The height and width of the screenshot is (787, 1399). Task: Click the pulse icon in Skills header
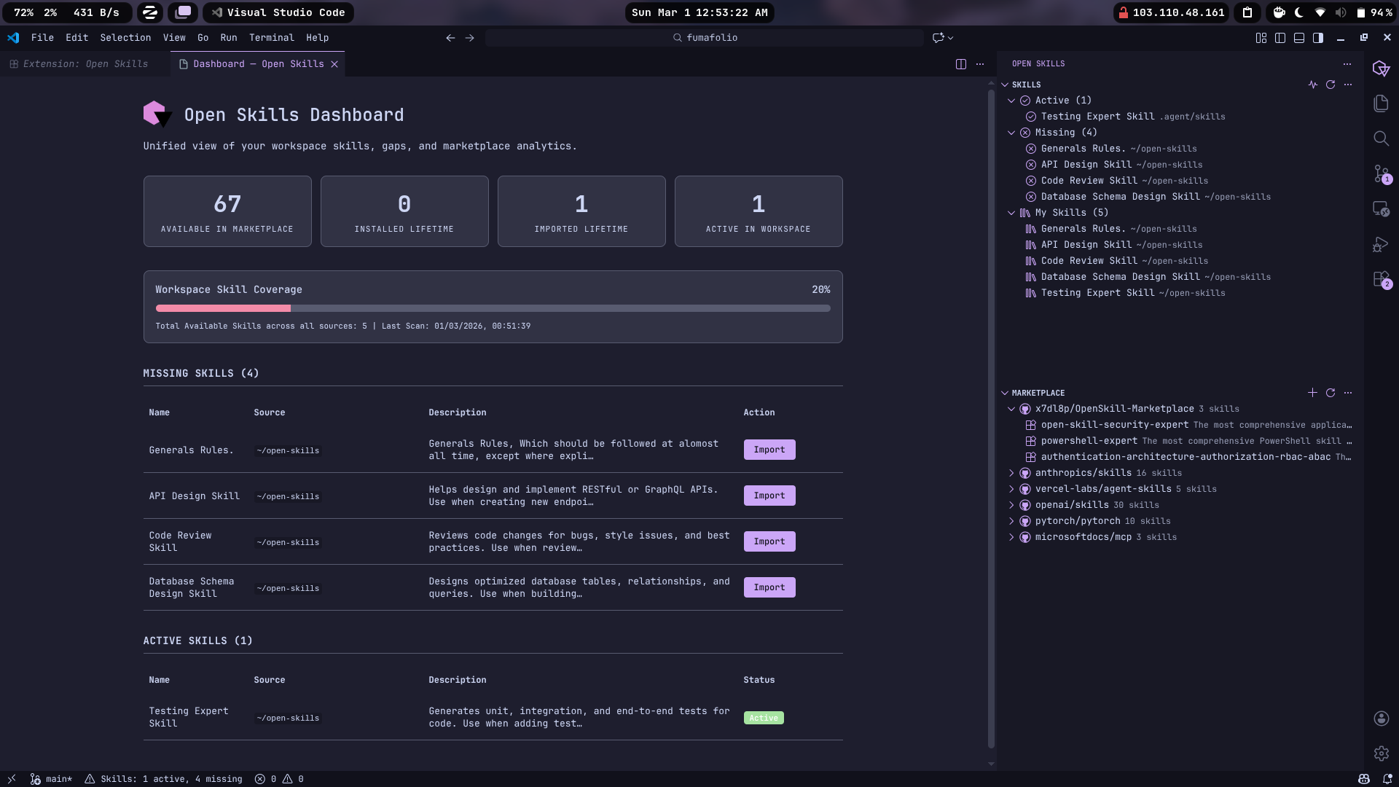[x=1312, y=85]
